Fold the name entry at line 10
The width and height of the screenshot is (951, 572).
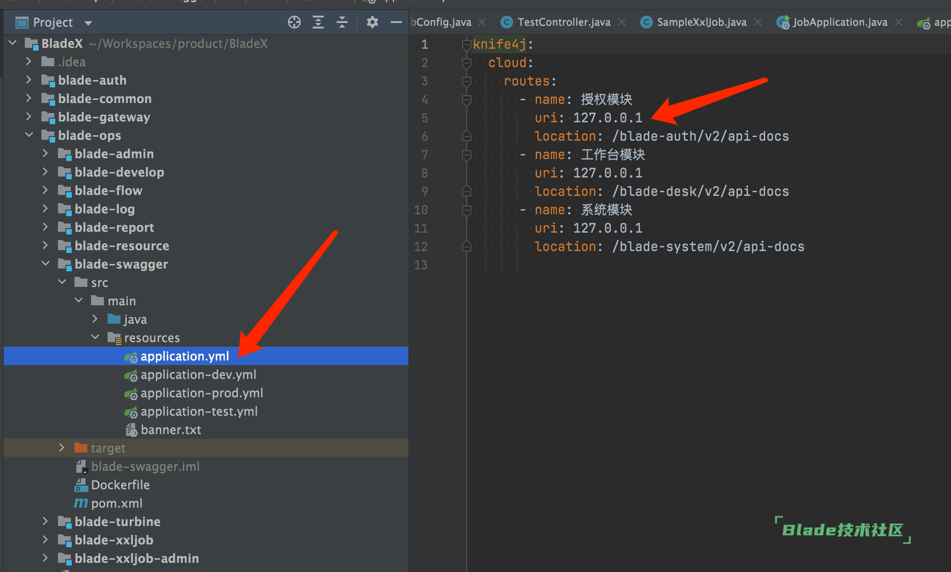coord(466,210)
